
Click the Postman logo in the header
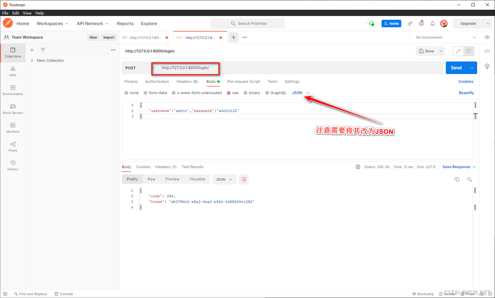[x=8, y=23]
